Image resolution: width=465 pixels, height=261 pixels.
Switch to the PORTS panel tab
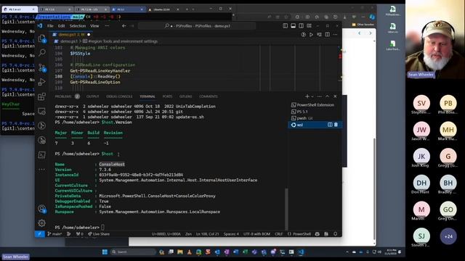[167, 96]
